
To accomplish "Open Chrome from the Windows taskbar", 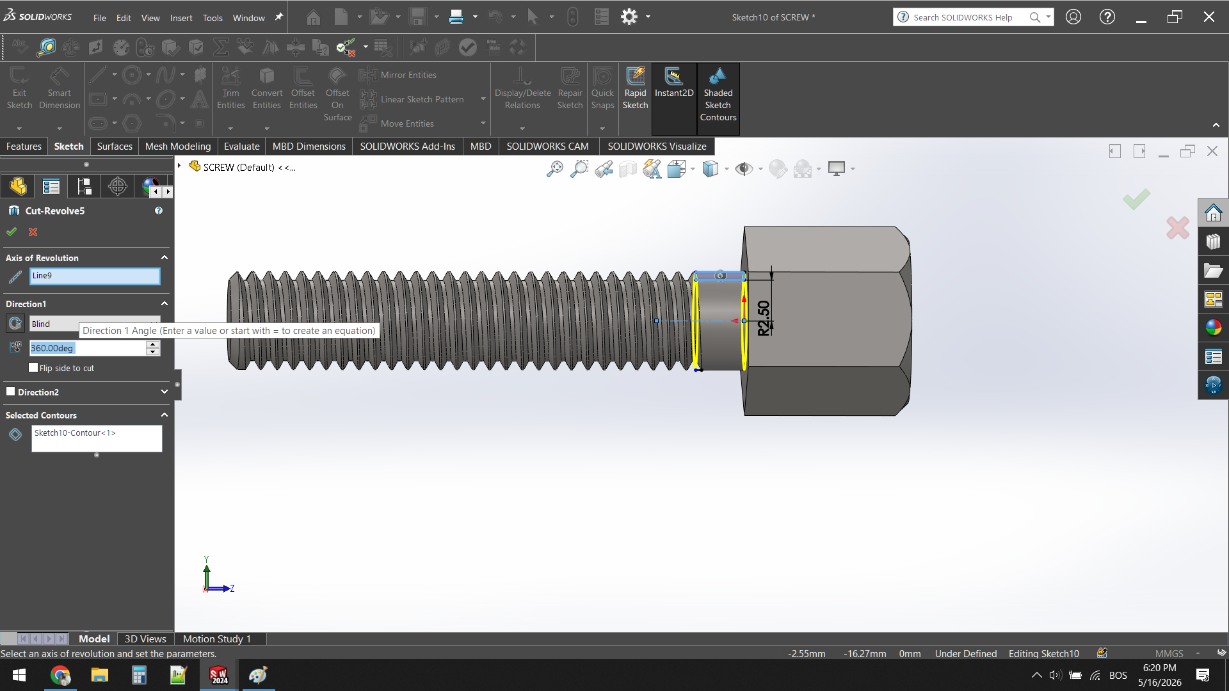I will click(x=60, y=676).
